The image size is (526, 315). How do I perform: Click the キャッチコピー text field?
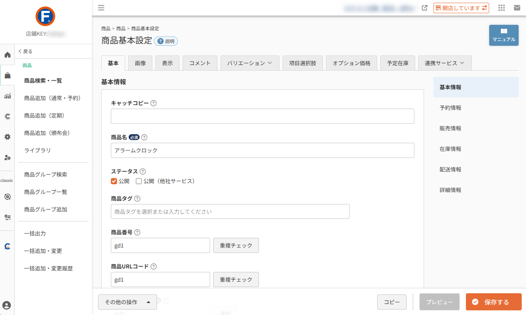[262, 116]
